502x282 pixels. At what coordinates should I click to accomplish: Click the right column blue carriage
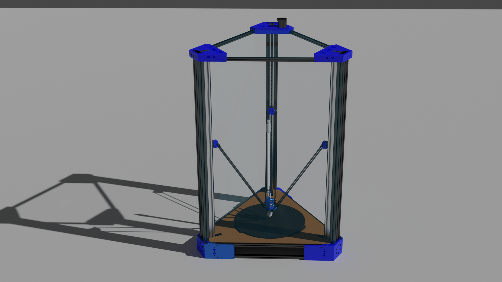pos(324,145)
